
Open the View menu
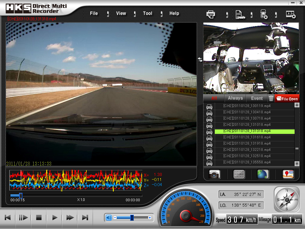coord(121,13)
